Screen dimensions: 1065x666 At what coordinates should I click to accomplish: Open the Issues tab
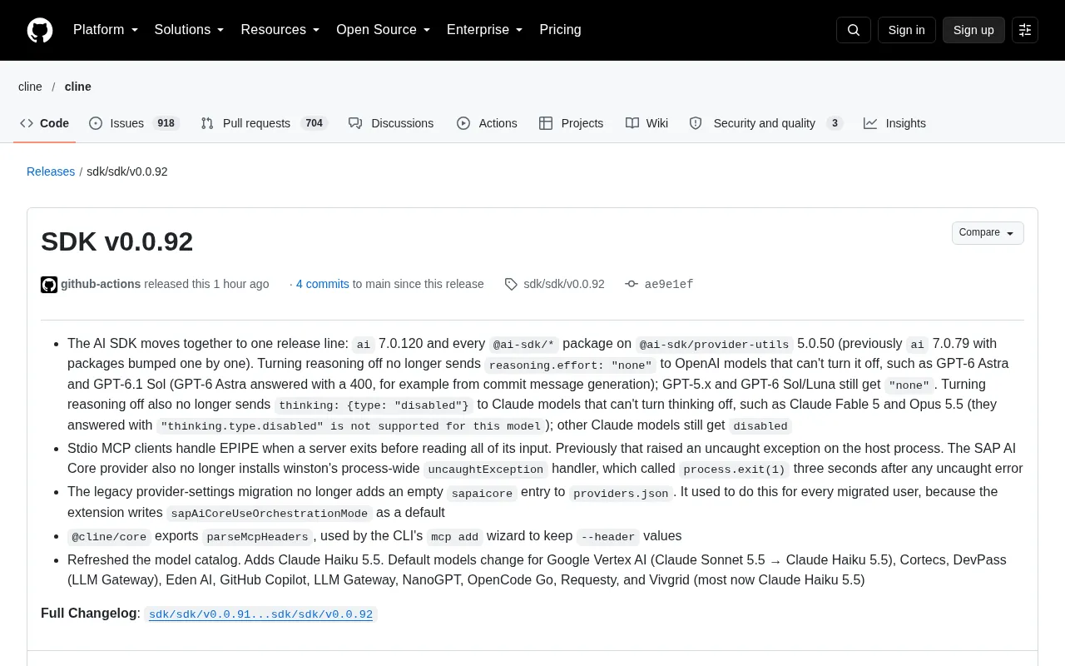[134, 123]
